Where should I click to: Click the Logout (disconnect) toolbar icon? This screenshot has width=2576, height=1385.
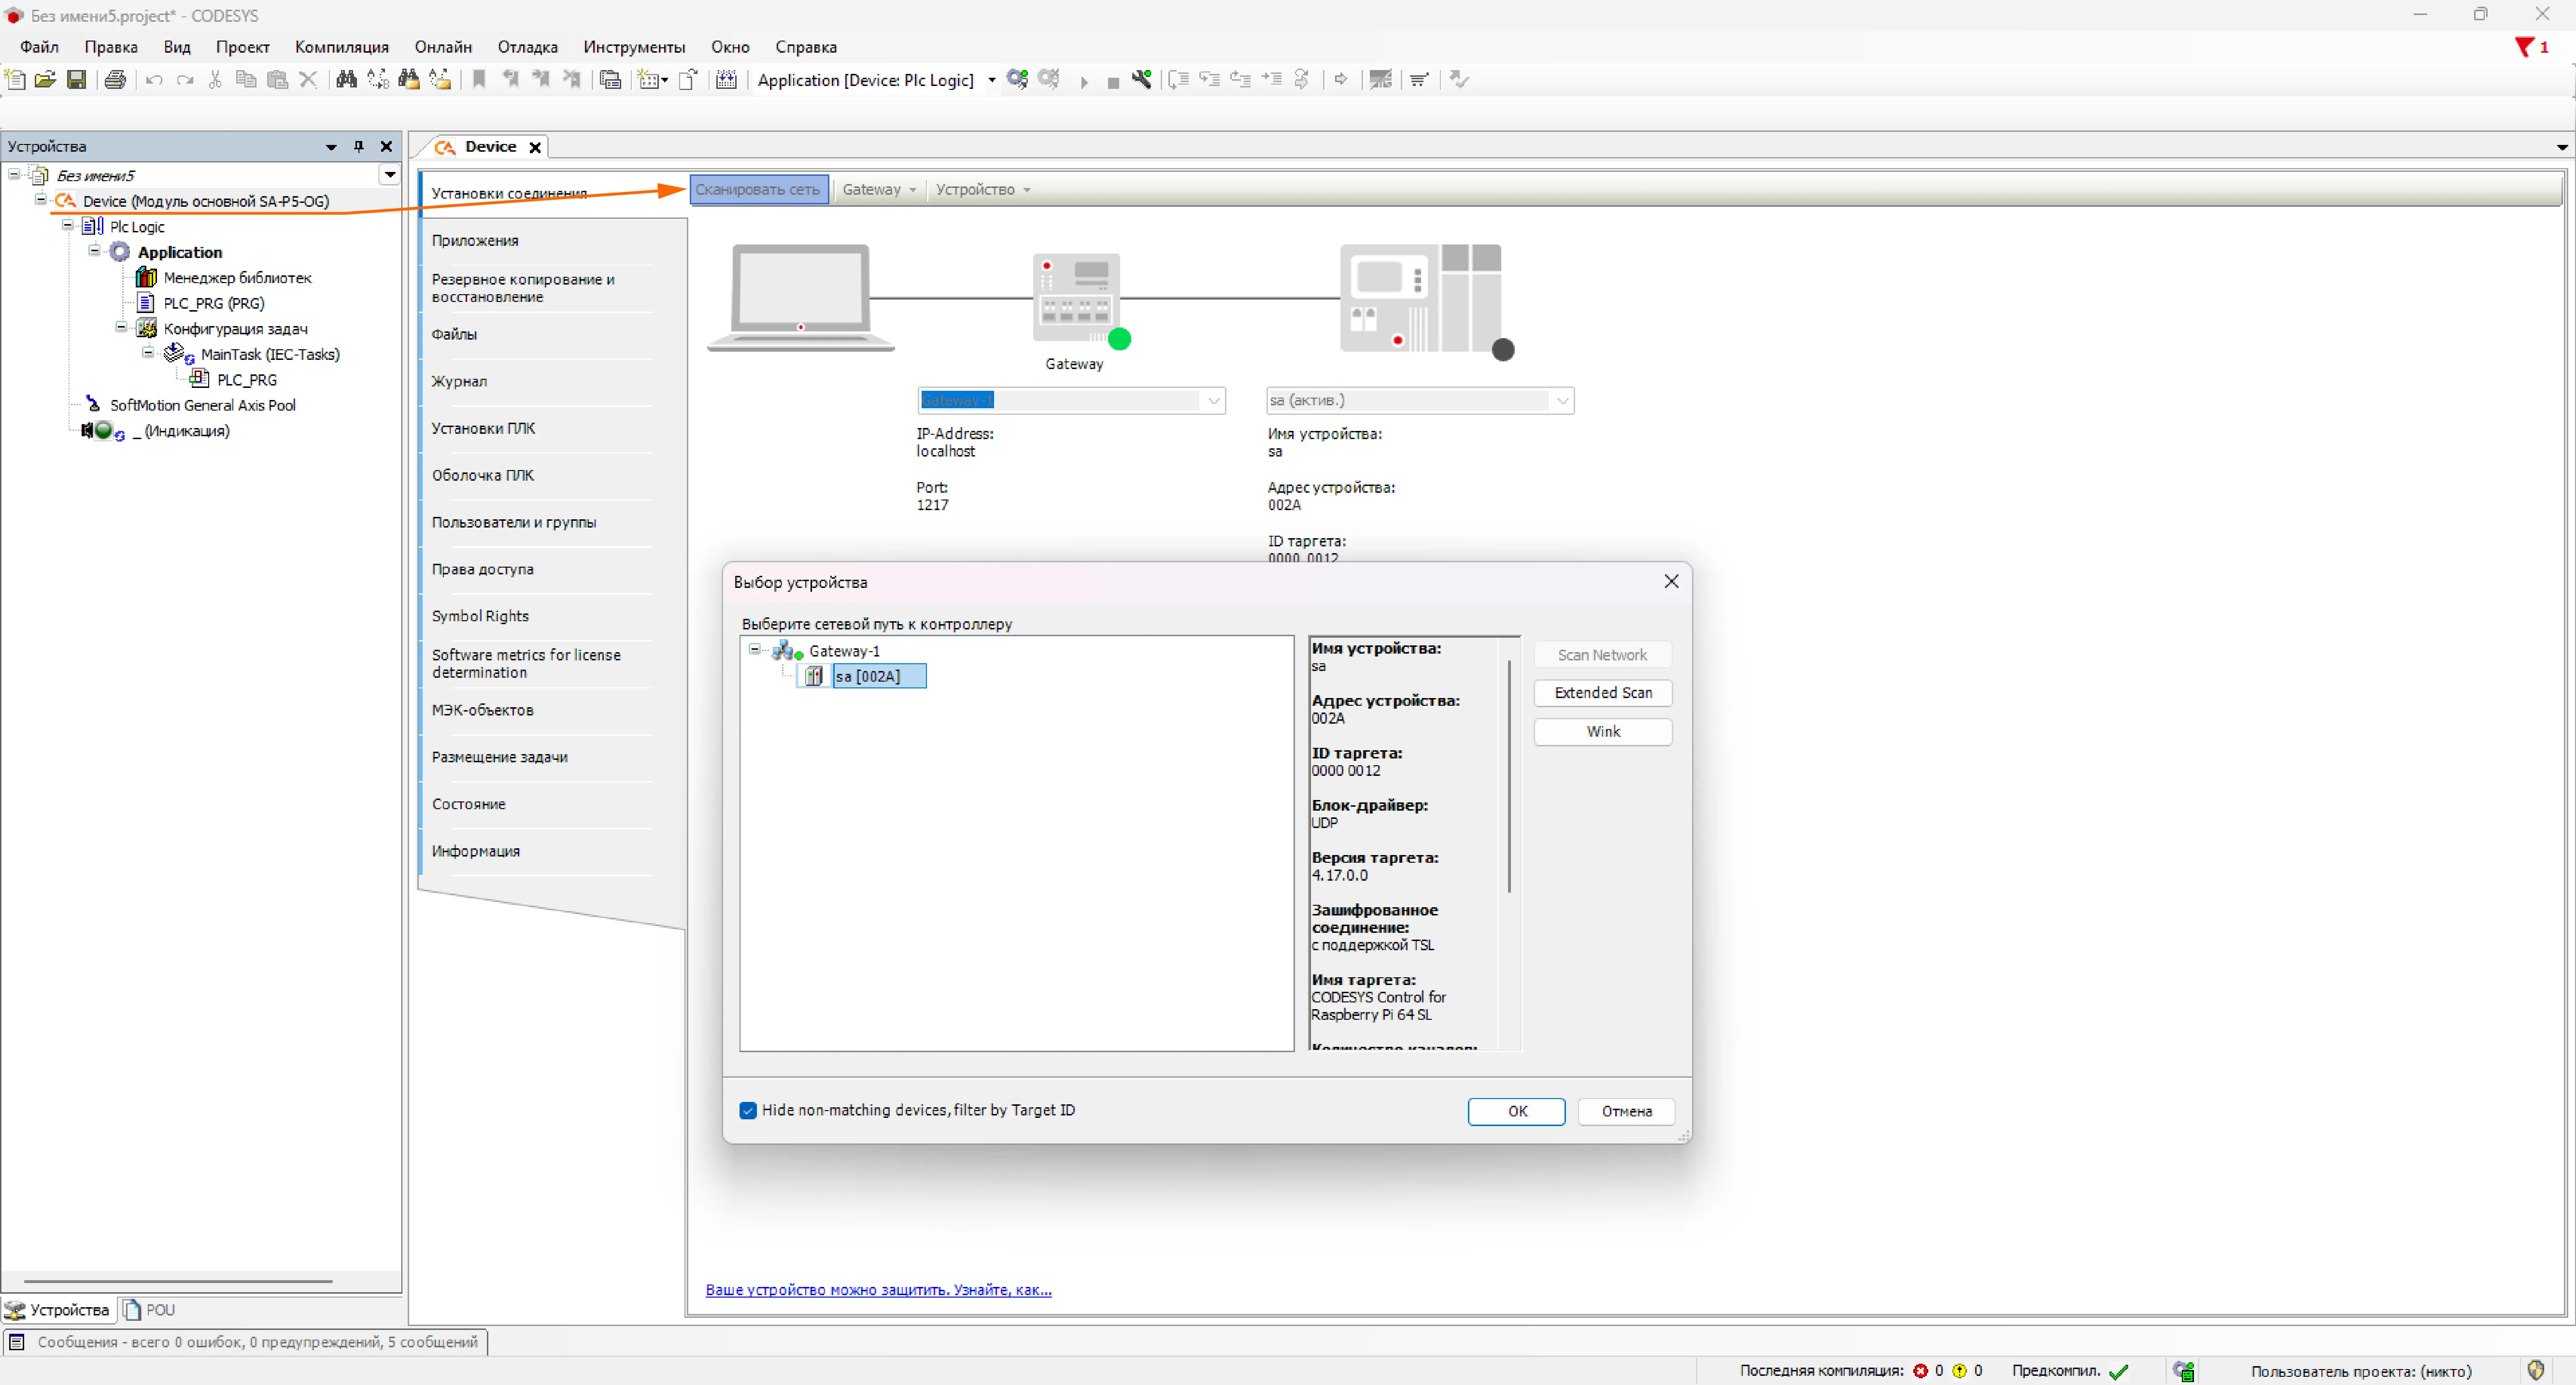point(1049,80)
